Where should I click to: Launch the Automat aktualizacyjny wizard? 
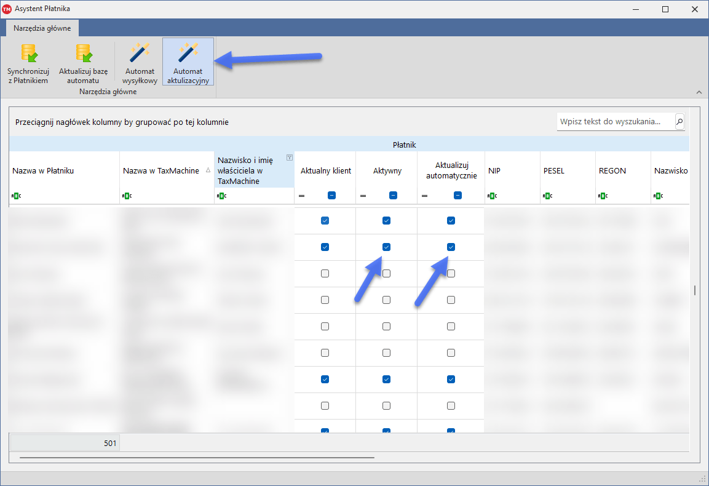tap(188, 54)
